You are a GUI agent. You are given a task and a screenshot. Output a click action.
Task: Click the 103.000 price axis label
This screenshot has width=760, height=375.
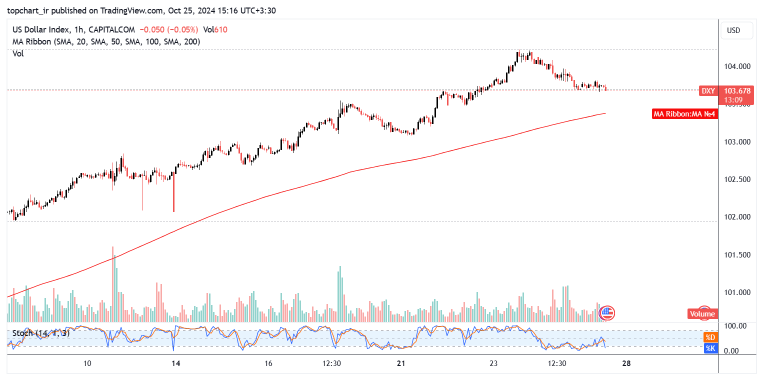pyautogui.click(x=737, y=142)
